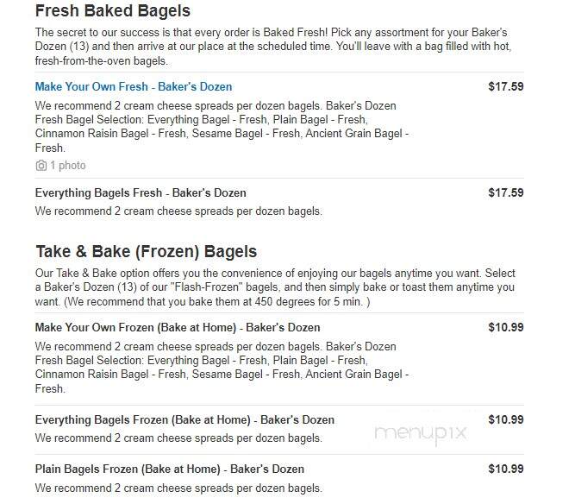The width and height of the screenshot is (575, 504).
Task: Click the Fresh Bagel Selection description under Make Your Own Frozen
Action: (222, 368)
